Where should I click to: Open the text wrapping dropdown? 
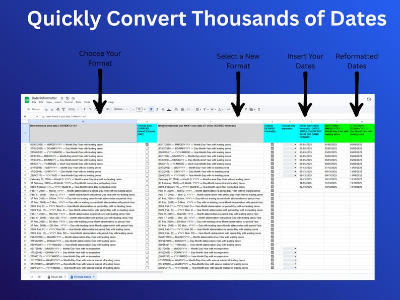213,109
